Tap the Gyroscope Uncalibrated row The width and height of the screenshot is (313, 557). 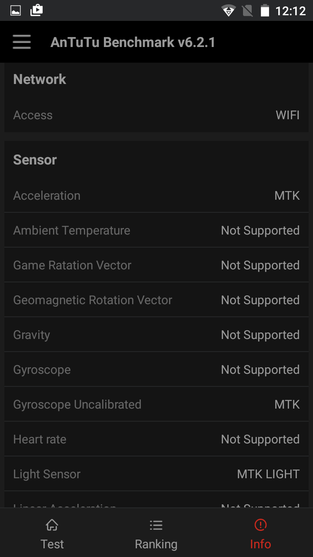[x=156, y=405]
